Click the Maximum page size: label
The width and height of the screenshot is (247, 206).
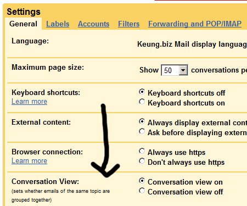(48, 68)
